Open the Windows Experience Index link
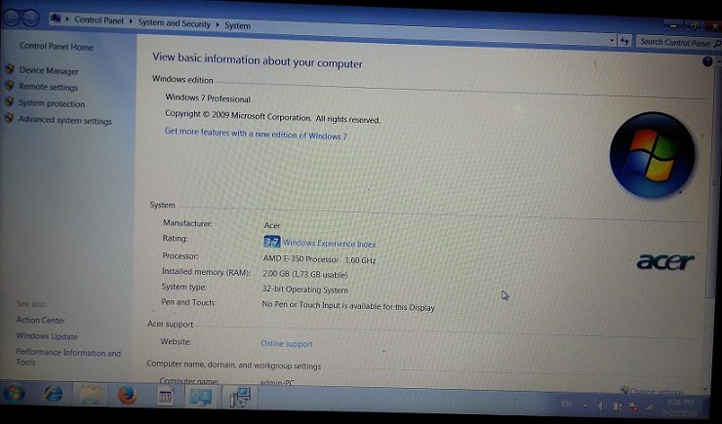The height and width of the screenshot is (424, 722). [x=329, y=244]
